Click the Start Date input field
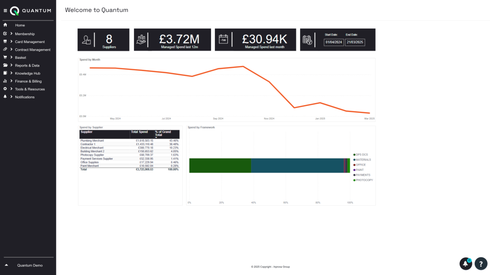 click(334, 42)
